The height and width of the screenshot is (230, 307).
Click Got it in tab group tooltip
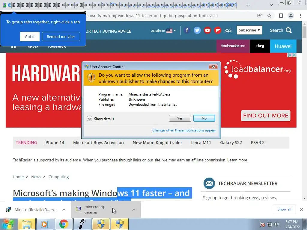pyautogui.click(x=30, y=37)
